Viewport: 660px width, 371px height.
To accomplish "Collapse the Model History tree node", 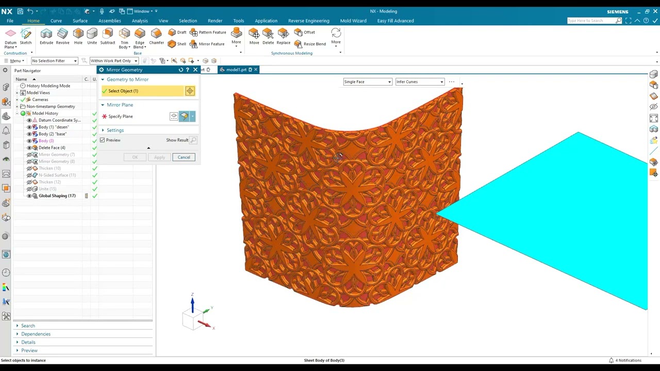I will point(17,113).
